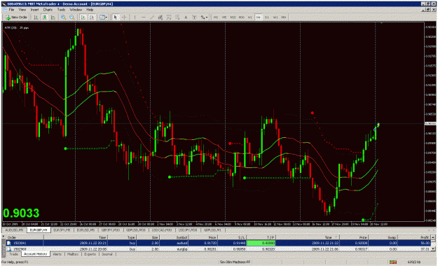Screen dimensions: 438x266
Task: Open the Experts terminal tab
Action: pos(90,254)
